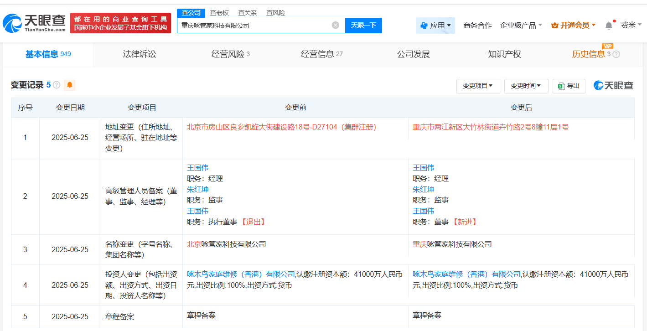647x331 pixels.
Task: Expand the 费米 user account menu
Action: click(631, 25)
